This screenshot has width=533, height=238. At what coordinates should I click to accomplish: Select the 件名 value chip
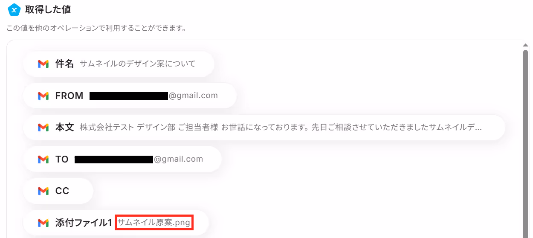point(119,64)
